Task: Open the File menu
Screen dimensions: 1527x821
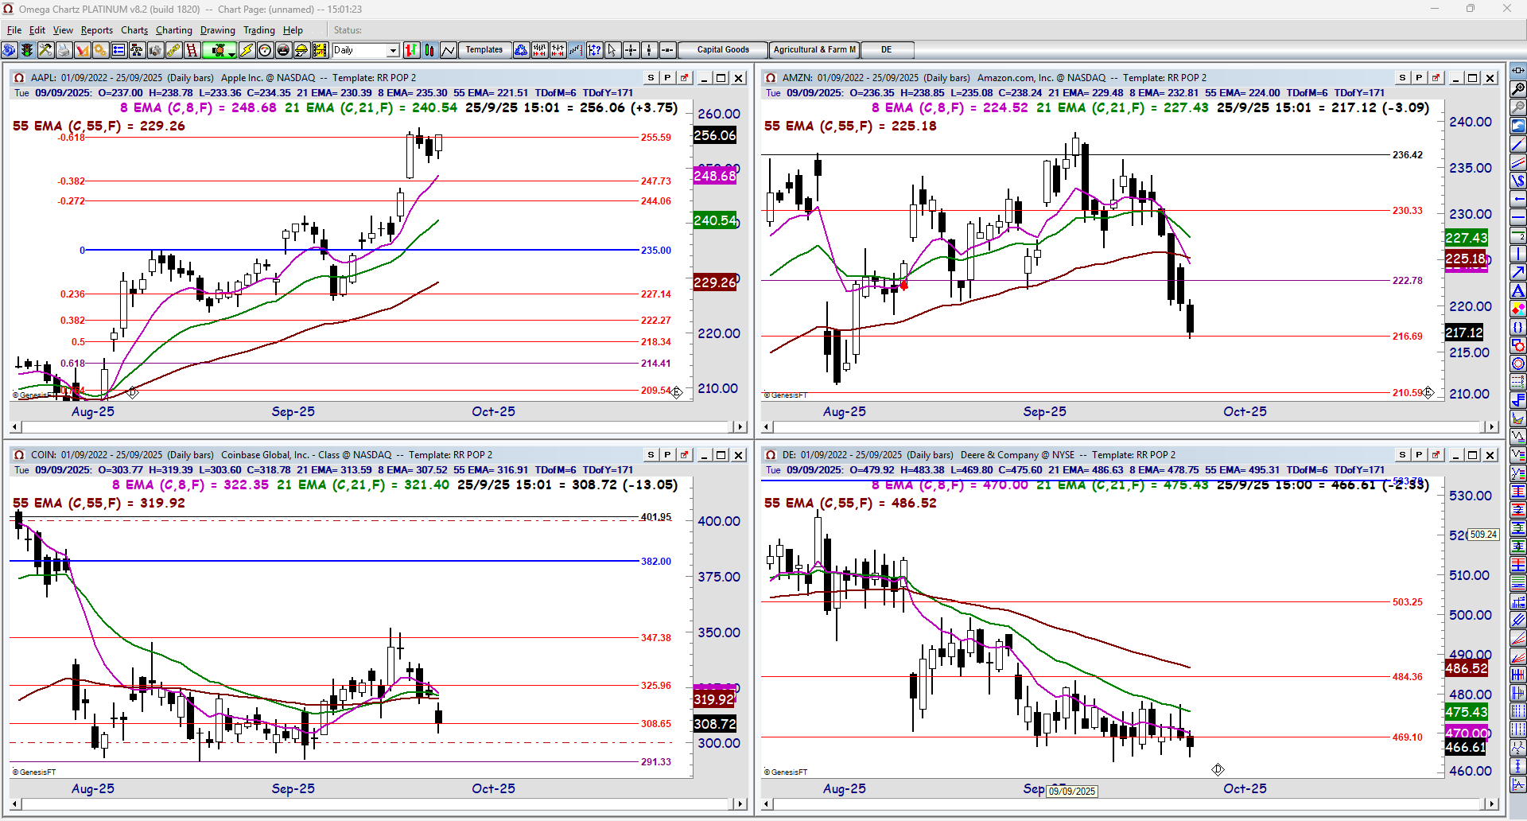Action: point(14,30)
